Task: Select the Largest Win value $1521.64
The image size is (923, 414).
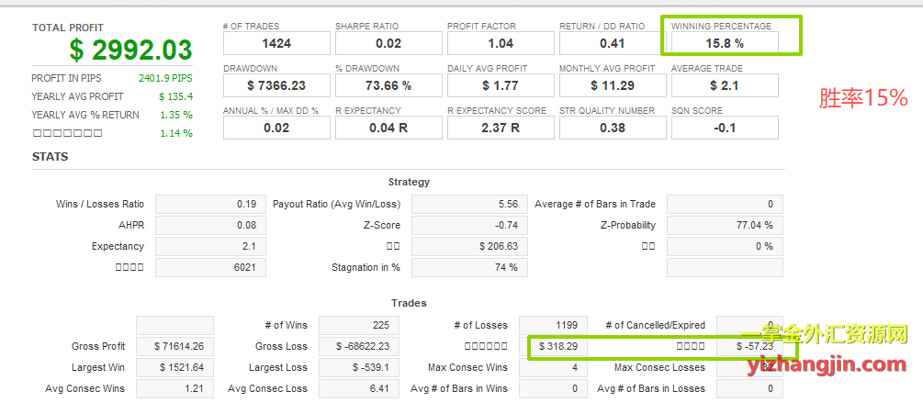Action: pyautogui.click(x=174, y=367)
